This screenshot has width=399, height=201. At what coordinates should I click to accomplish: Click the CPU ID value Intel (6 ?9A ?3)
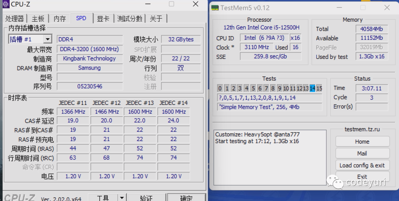[264, 38]
